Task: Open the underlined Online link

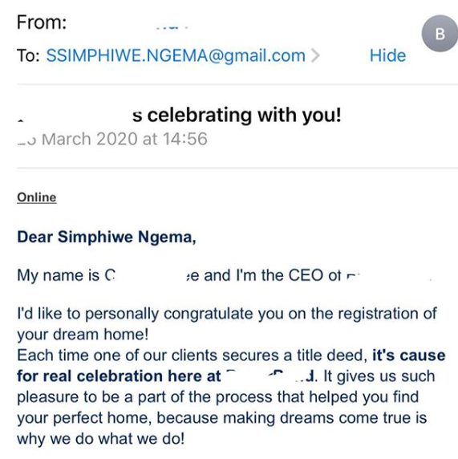Action: (37, 197)
